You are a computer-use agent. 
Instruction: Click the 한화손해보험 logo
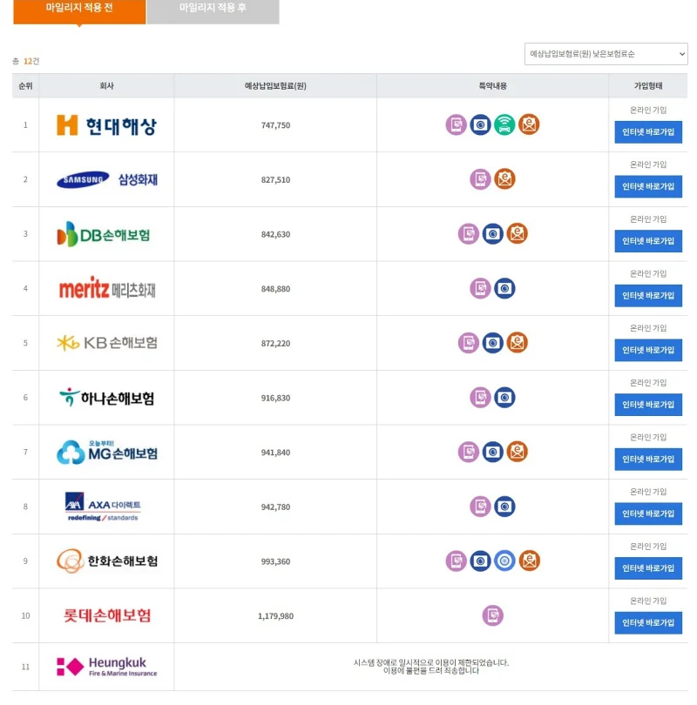coord(106,561)
